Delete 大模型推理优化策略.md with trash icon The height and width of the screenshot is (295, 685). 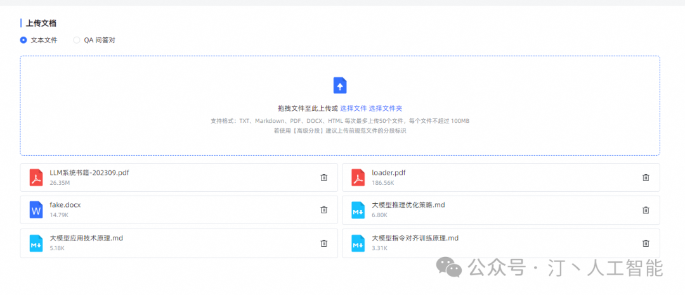click(646, 210)
